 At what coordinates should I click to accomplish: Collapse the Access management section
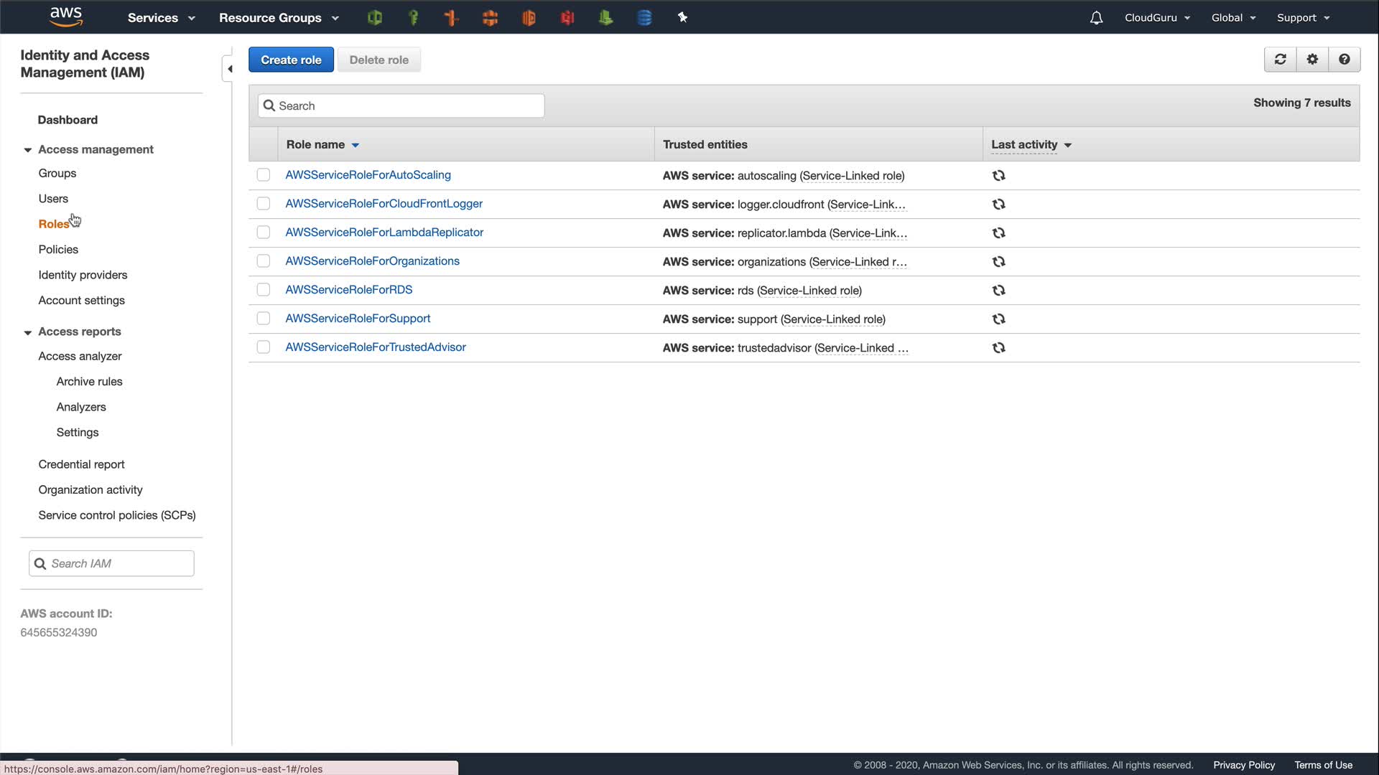point(28,150)
